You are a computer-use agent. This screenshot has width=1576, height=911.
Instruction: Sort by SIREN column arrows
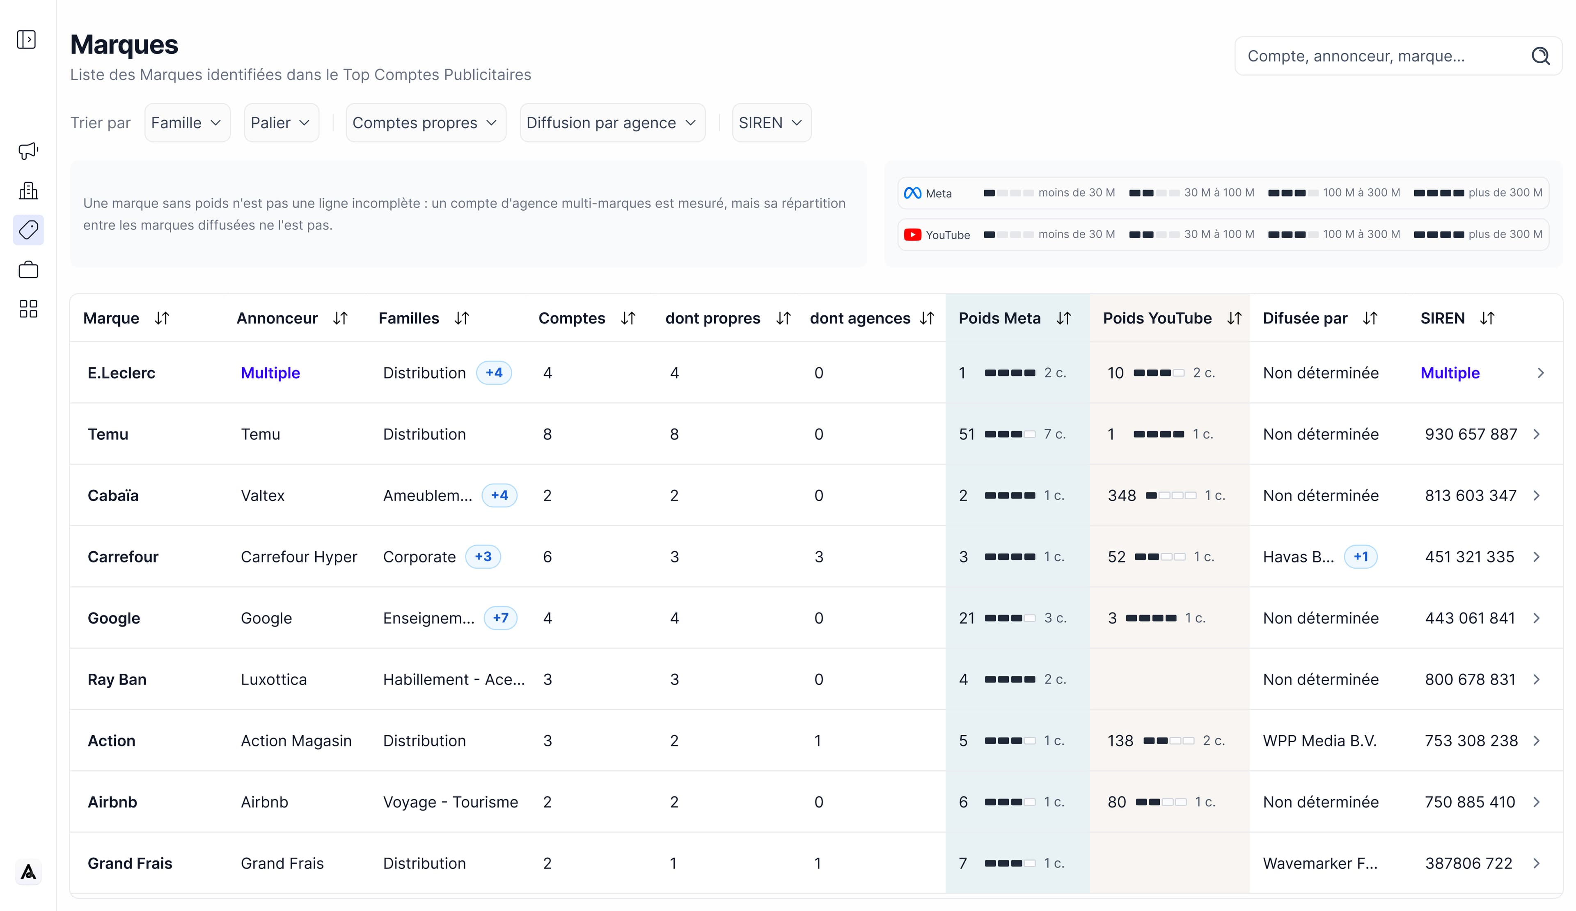click(x=1487, y=319)
